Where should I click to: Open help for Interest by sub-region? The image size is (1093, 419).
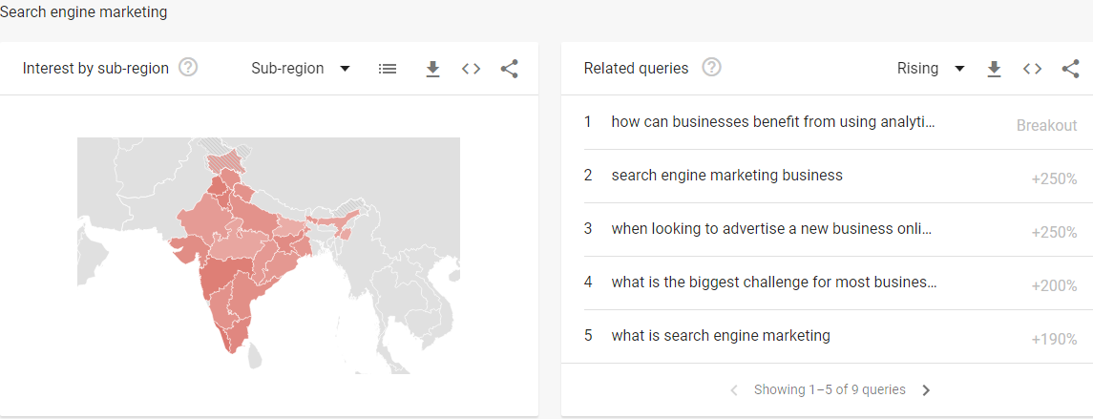point(188,68)
